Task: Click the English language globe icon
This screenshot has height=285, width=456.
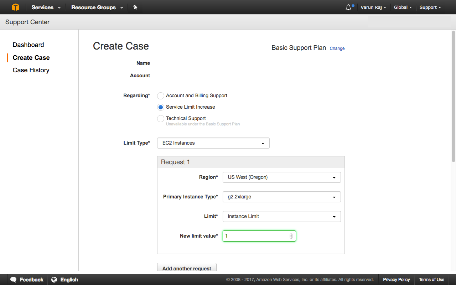Action: coord(54,280)
